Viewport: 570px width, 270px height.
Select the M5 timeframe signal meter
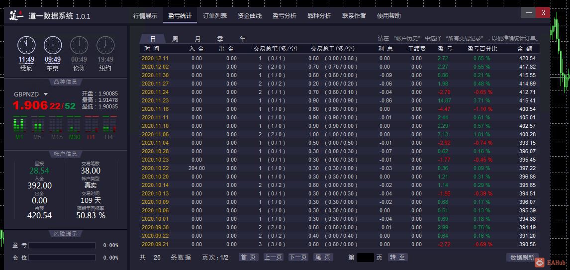tap(37, 128)
